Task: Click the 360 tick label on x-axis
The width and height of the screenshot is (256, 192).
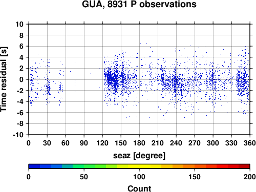Action: (250, 143)
